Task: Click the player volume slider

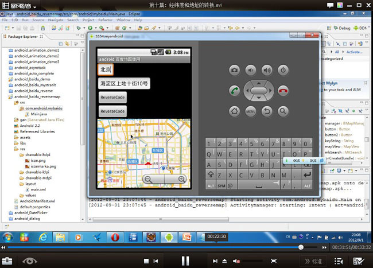Action: coord(252,261)
